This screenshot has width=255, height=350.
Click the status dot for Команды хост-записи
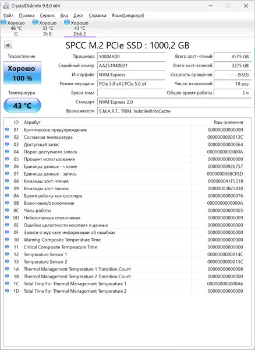[7, 188]
